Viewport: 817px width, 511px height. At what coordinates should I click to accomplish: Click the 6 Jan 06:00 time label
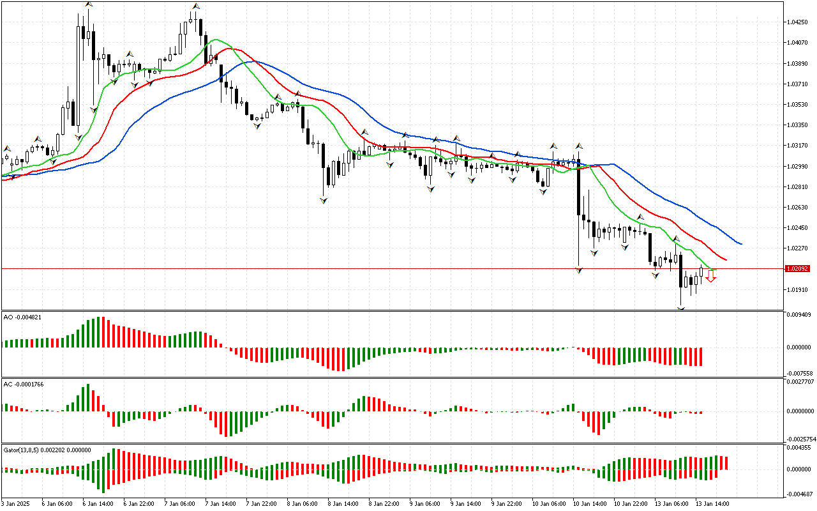pos(57,503)
